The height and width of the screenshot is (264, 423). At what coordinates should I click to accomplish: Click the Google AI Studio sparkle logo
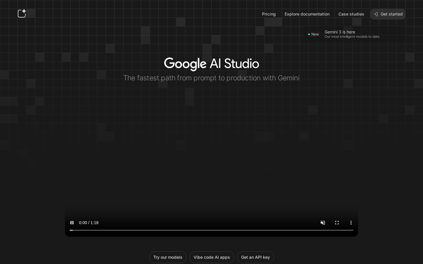[22, 13]
